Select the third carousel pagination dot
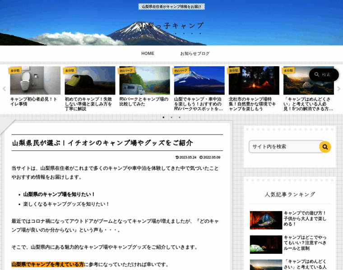The image size is (343, 270). [180, 117]
